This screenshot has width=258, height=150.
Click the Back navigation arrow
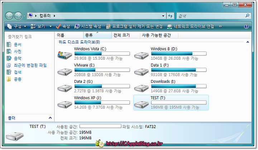click(9, 16)
